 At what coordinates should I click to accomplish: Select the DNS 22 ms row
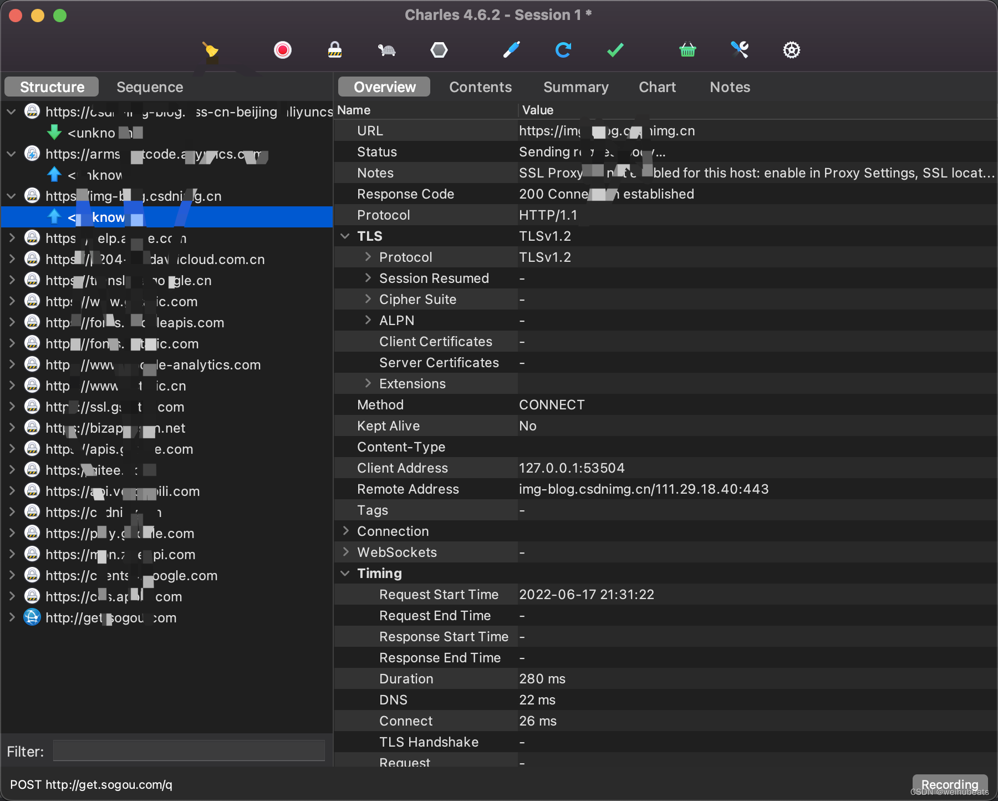pyautogui.click(x=665, y=700)
